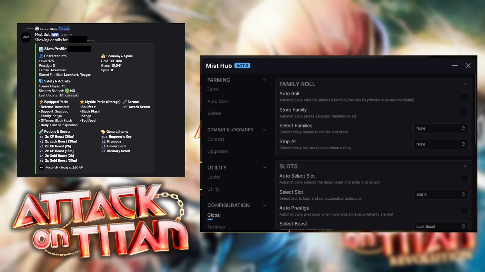
Task: Collapse the FARMING sidebar section chevron
Action: (265, 80)
